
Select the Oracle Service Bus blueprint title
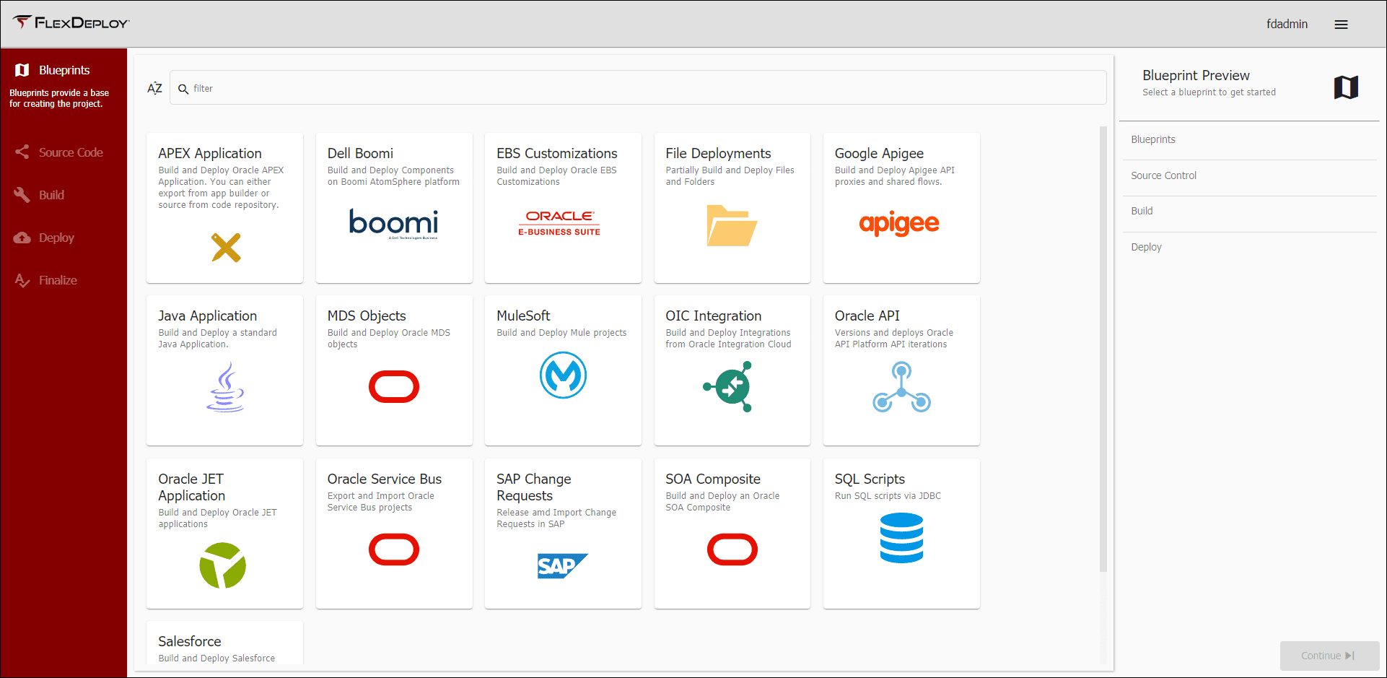(x=384, y=479)
